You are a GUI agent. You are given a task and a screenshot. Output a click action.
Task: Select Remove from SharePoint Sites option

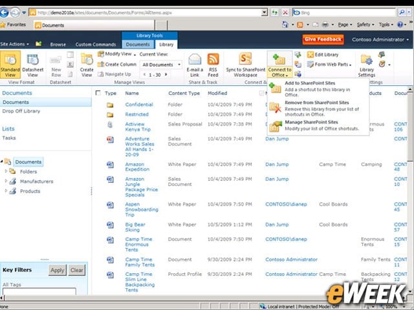coord(318,108)
